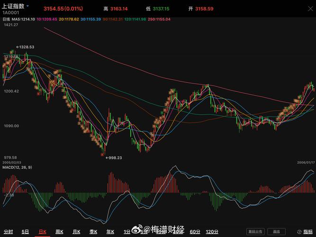The width and height of the screenshot is (316, 237).
Task: Select the 年K yearly candlestick tab
Action: [110, 231]
